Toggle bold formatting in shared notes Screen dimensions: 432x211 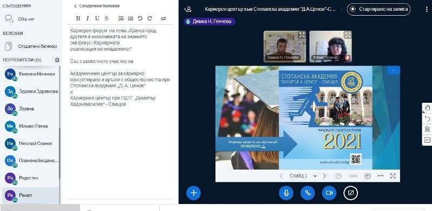[x=78, y=18]
